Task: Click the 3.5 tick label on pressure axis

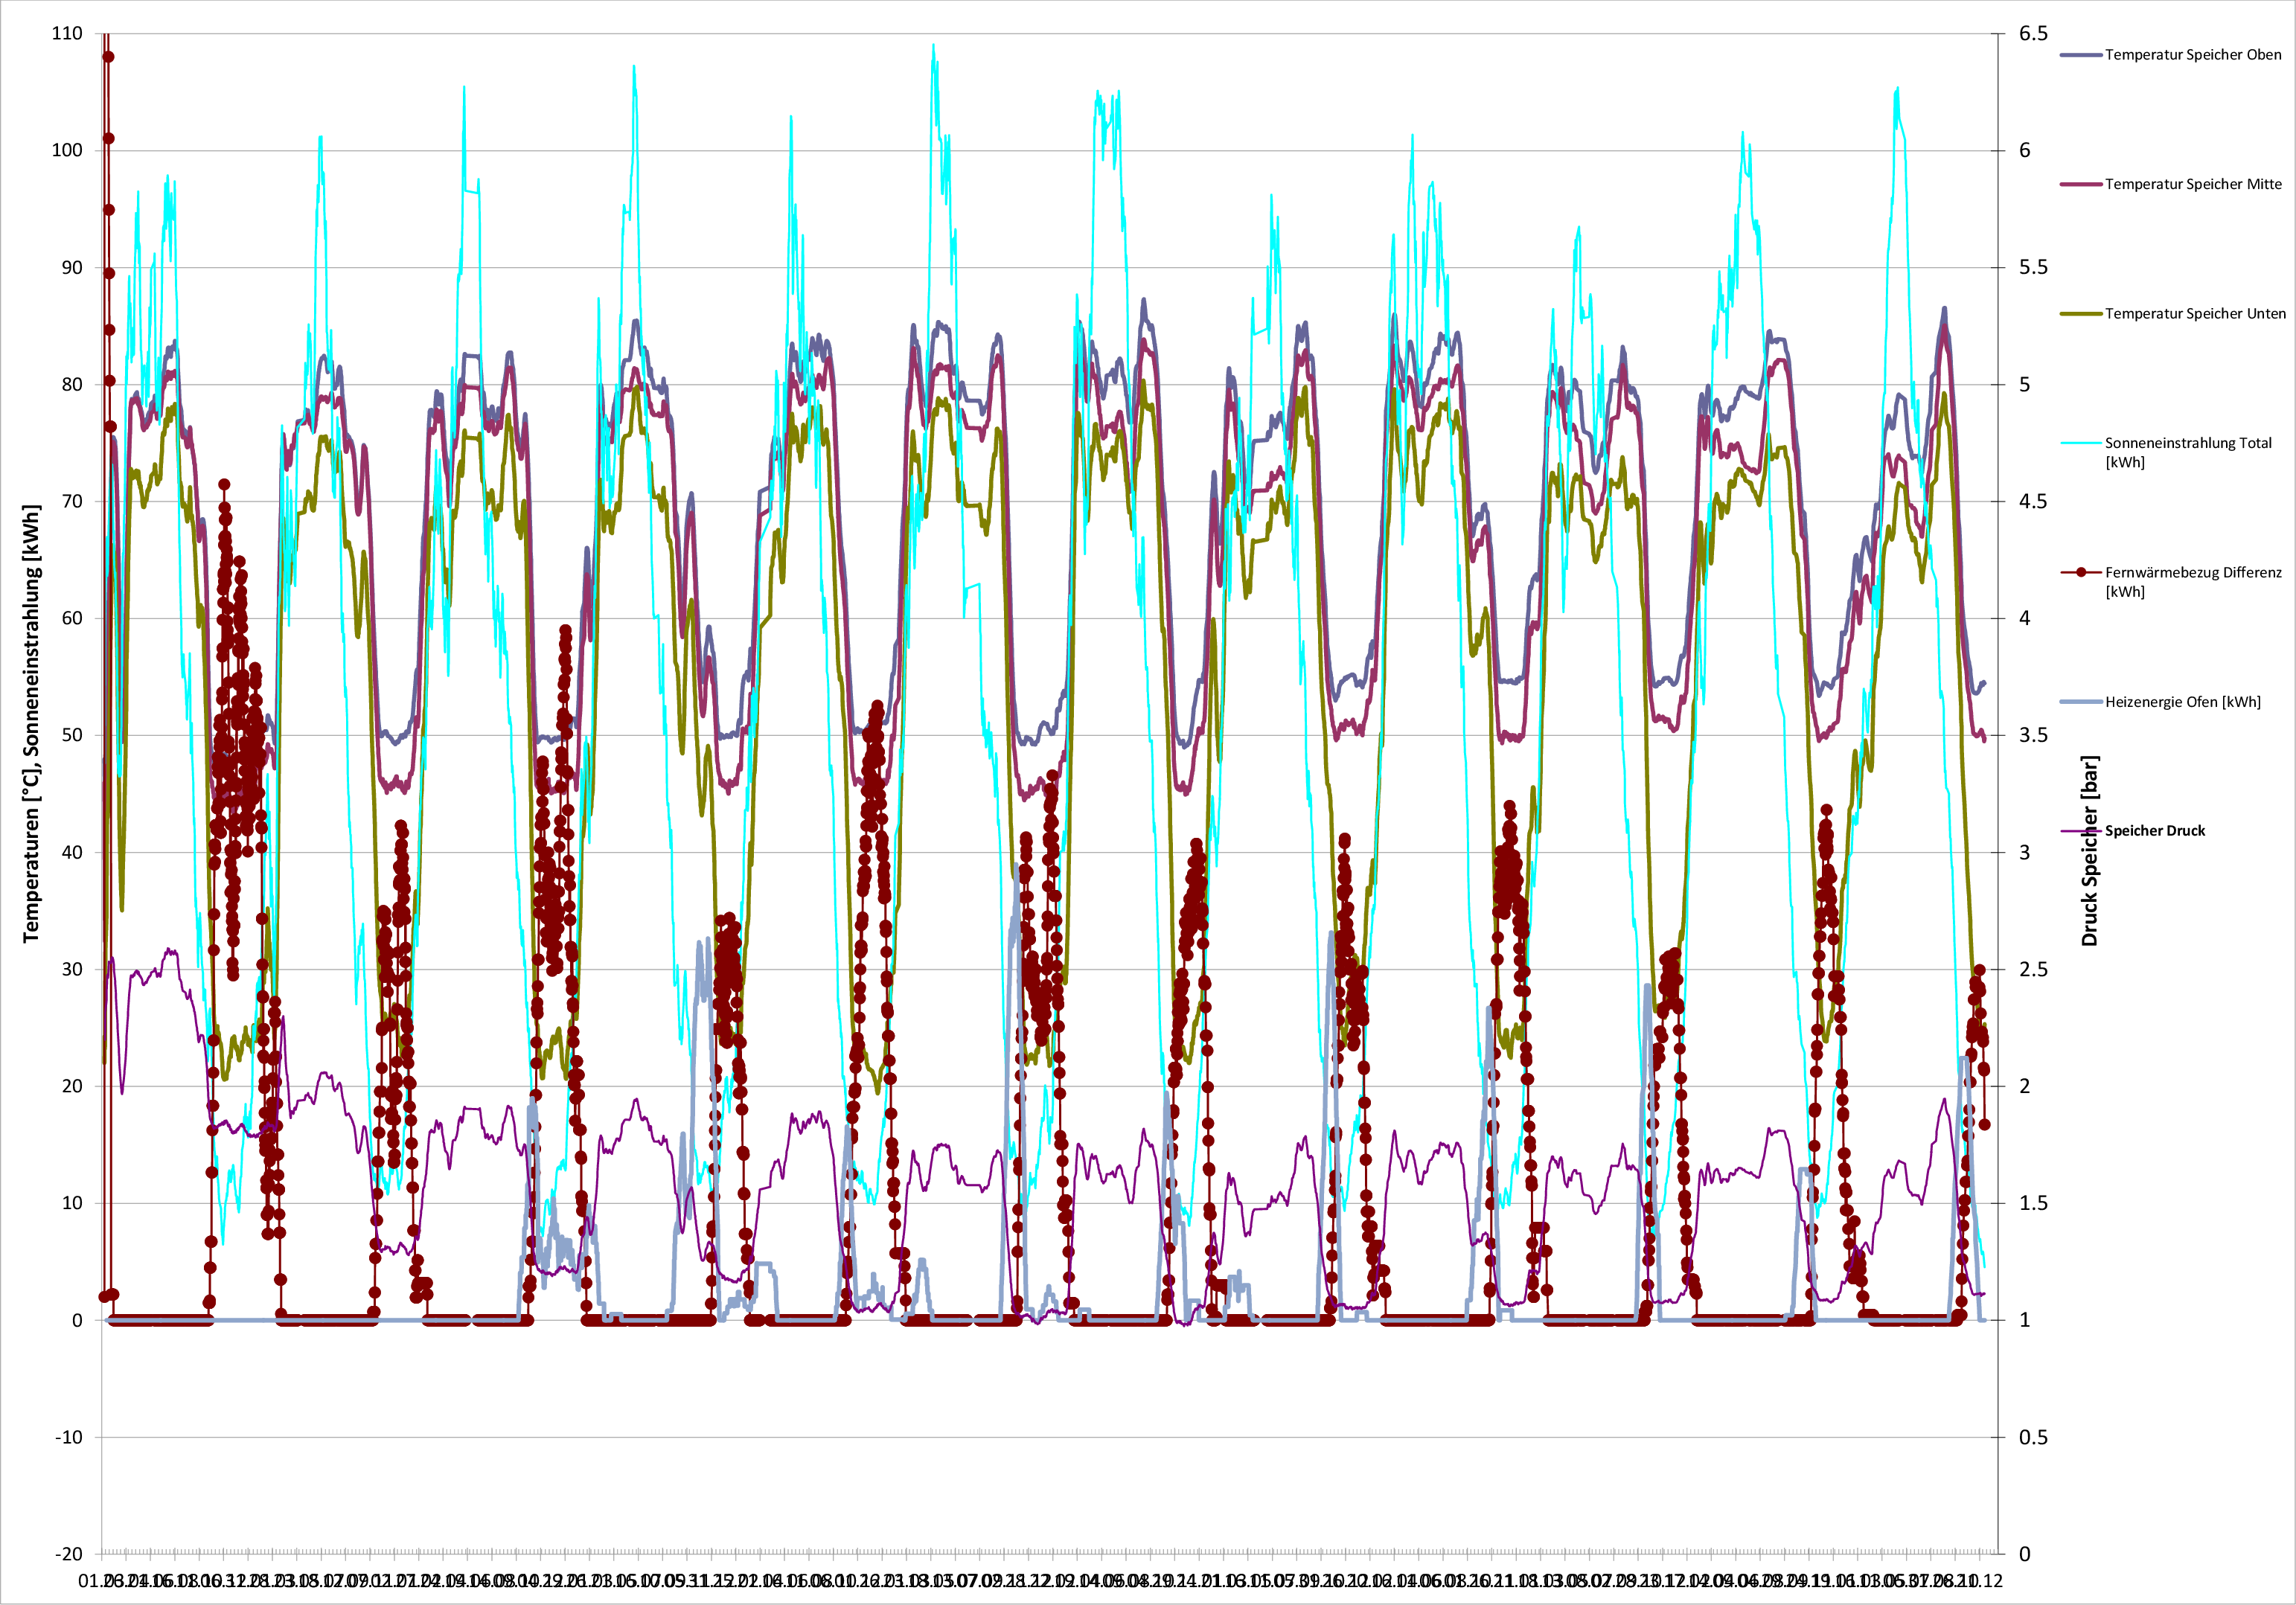Action: click(x=2033, y=735)
